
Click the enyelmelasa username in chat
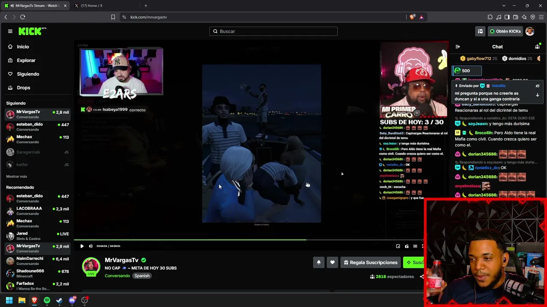coord(468,186)
